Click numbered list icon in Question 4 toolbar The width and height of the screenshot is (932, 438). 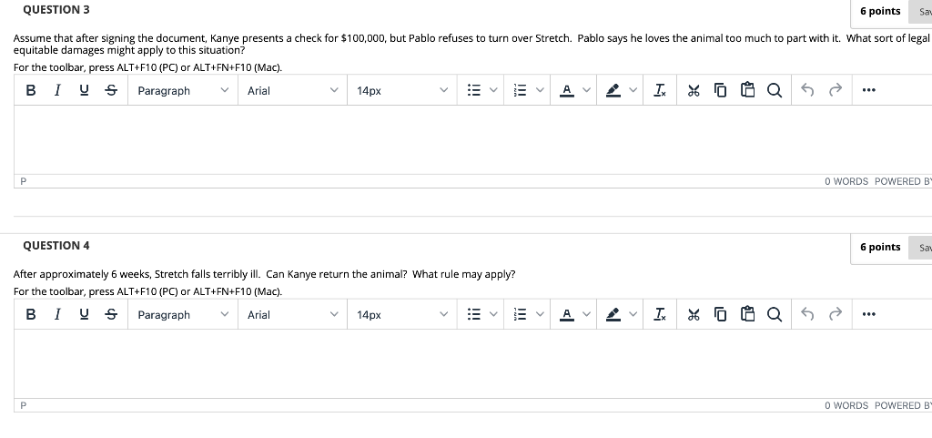click(520, 314)
